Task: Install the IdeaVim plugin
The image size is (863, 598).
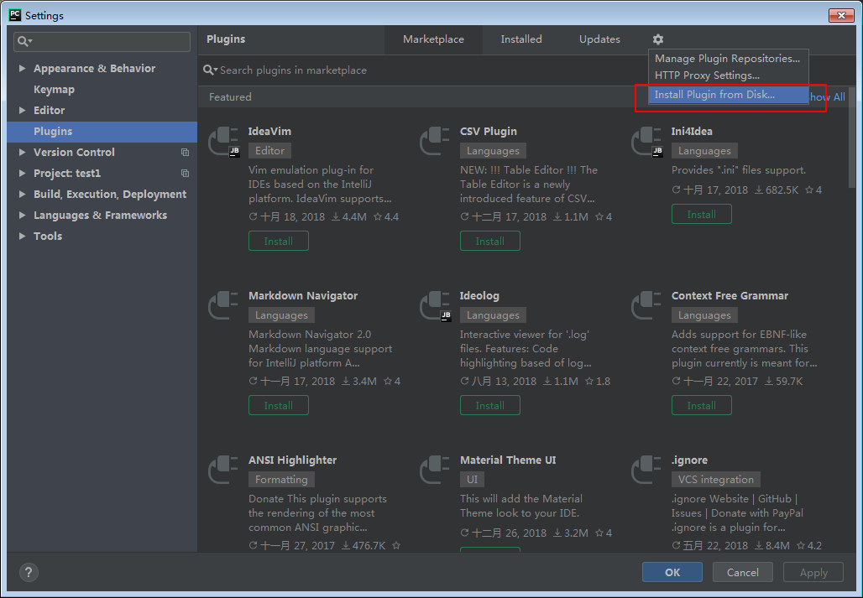Action: 278,241
